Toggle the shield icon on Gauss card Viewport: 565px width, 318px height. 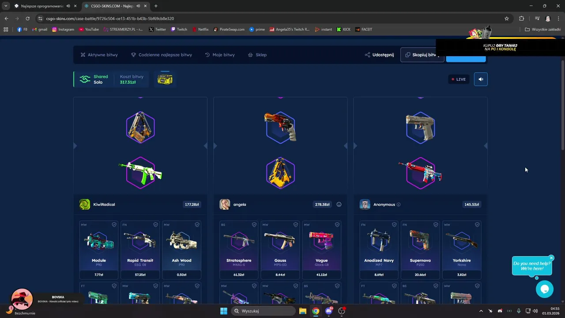point(295,225)
